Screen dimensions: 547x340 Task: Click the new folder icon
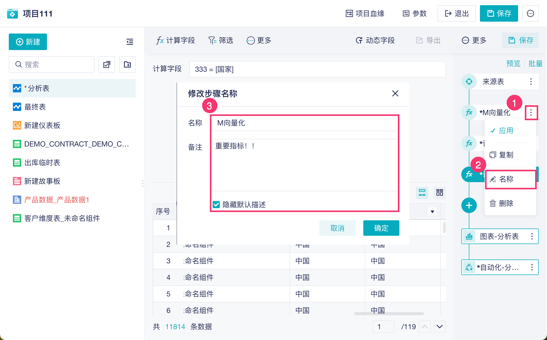[127, 64]
